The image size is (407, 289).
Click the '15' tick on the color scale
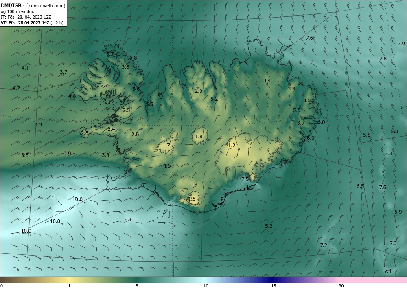274,286
